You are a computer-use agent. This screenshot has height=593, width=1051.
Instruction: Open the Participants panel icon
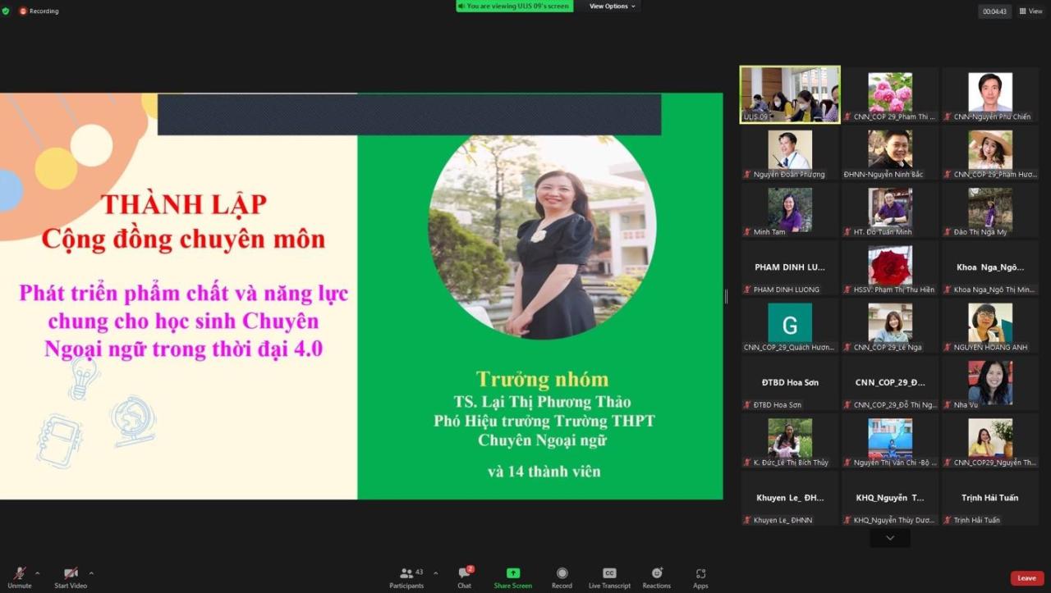[406, 573]
